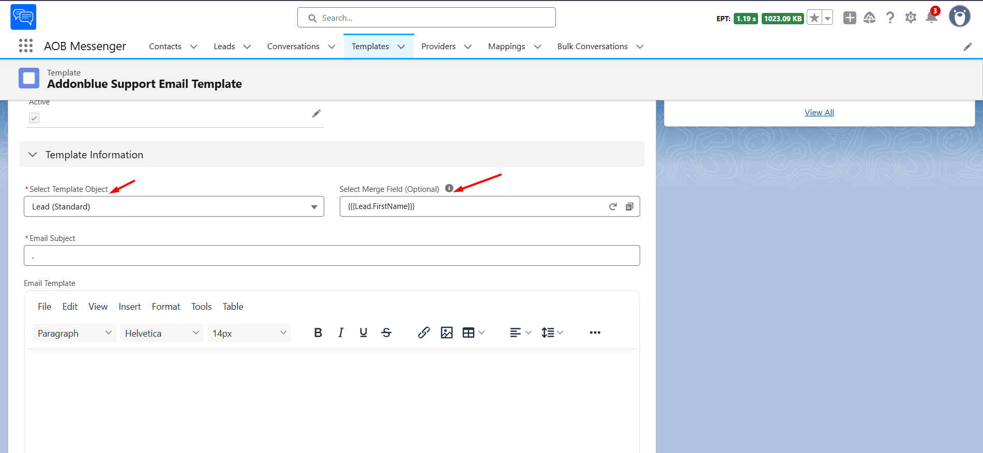
Task: Copy the merge field value
Action: (629, 206)
